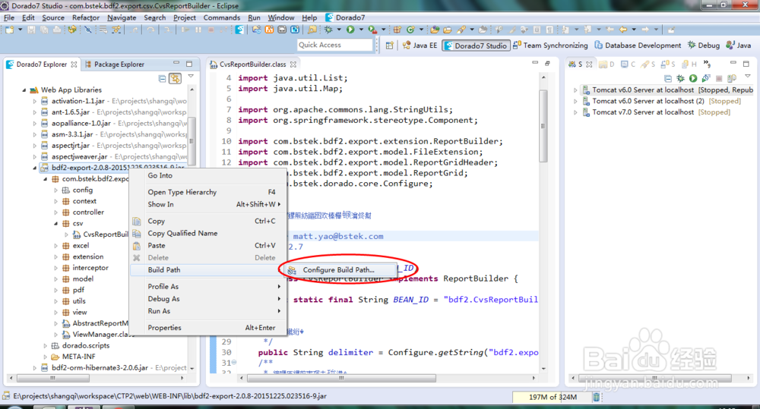Open the Refactor menu
760x409 pixels.
[x=86, y=17]
